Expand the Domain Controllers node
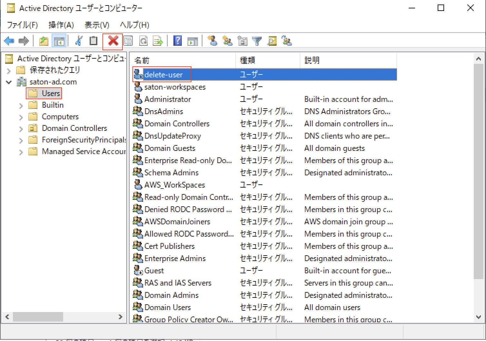 (21, 128)
